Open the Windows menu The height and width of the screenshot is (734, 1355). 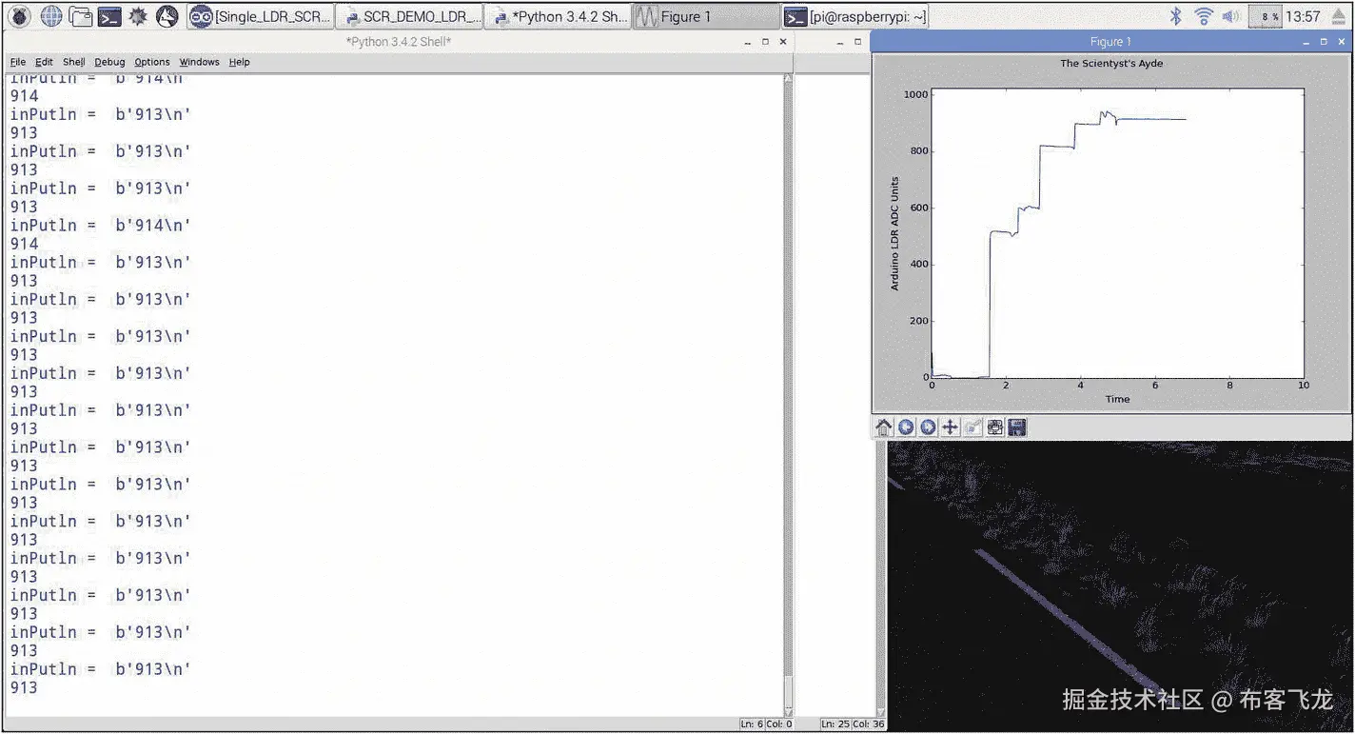(199, 62)
